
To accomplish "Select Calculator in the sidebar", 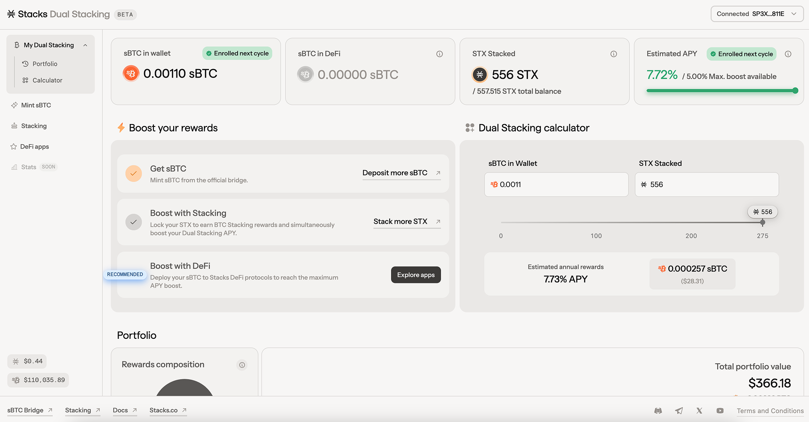I will coord(47,80).
